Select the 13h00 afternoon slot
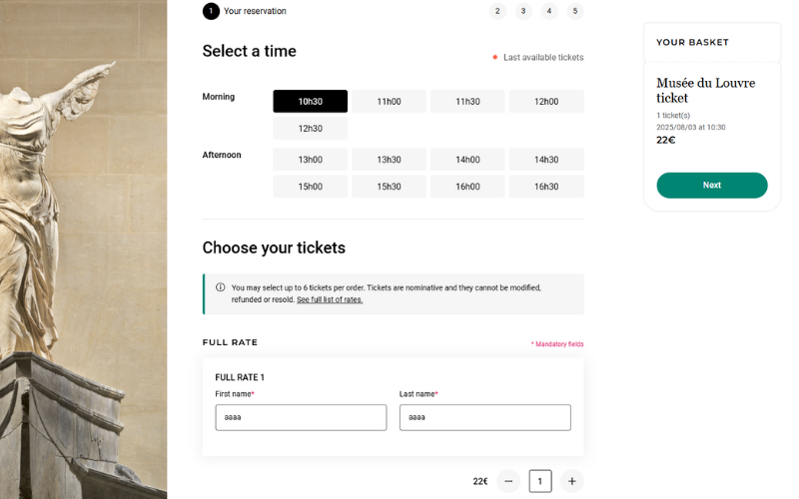This screenshot has width=799, height=499. [311, 160]
